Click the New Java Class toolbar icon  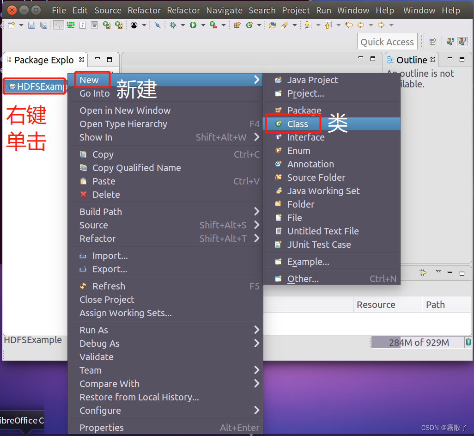[x=249, y=25]
